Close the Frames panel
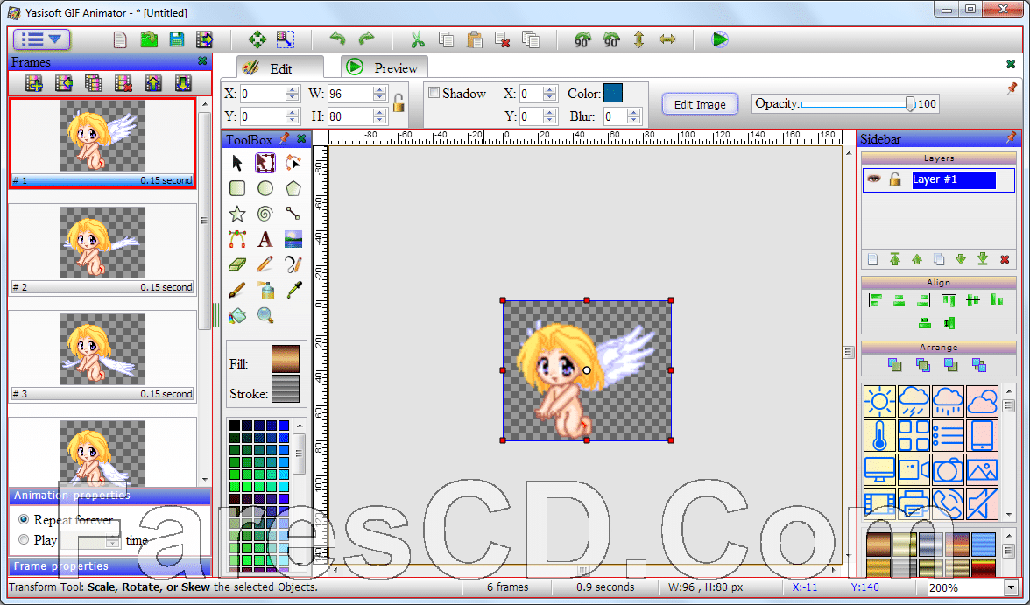The width and height of the screenshot is (1030, 605). 202,61
